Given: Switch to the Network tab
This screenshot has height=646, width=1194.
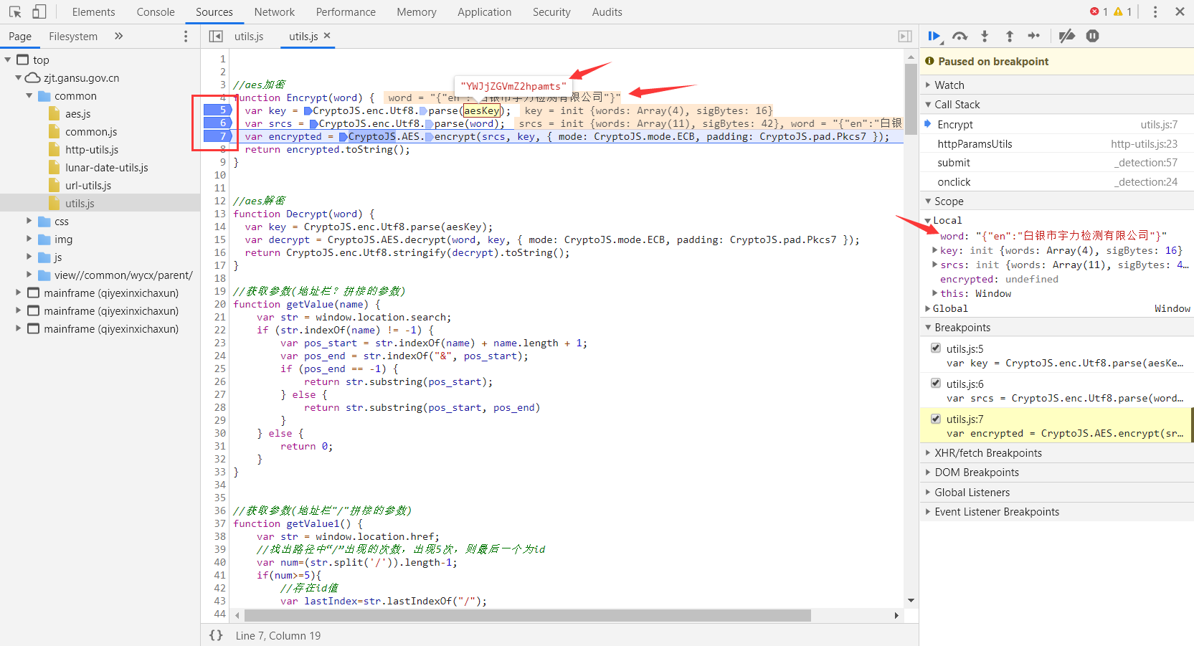Looking at the screenshot, I should 274,12.
